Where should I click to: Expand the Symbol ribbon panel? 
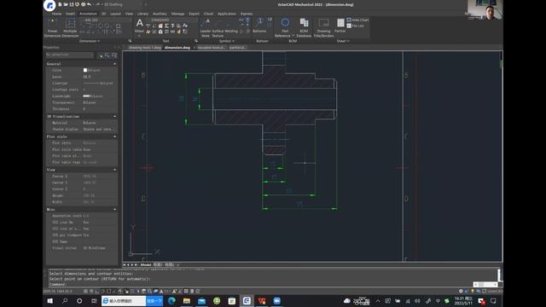[x=227, y=41]
